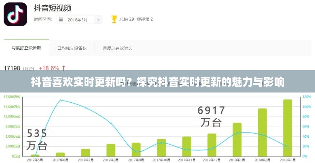Click the 2018年2月 green bar

pyautogui.click(x=263, y=132)
